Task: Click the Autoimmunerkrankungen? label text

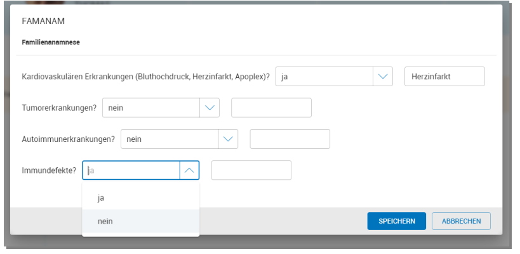Action: 69,139
